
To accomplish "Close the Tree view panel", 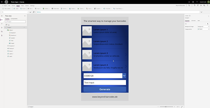I will coord(25,16).
